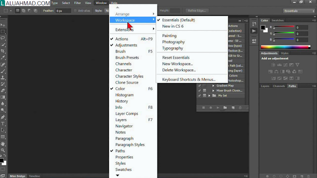Select the Pen tool
The height and width of the screenshot is (178, 317).
coord(3,117)
